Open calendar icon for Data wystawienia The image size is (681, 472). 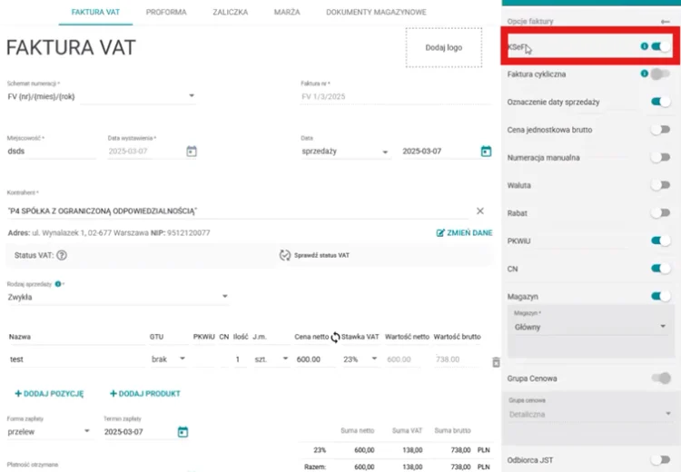coord(191,152)
